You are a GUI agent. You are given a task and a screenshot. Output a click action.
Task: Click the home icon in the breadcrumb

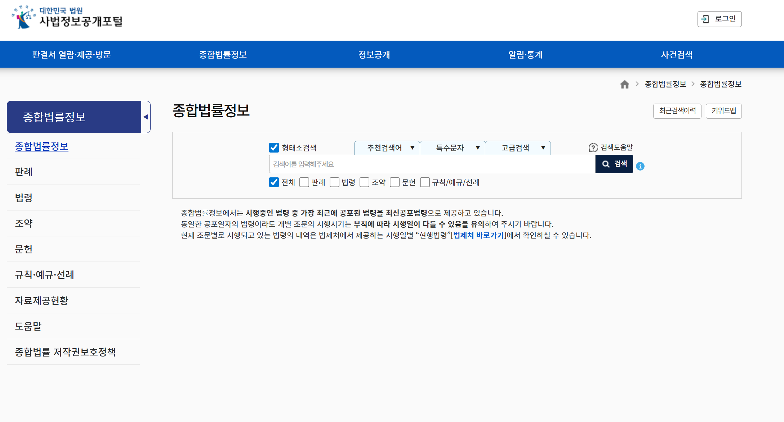point(624,84)
